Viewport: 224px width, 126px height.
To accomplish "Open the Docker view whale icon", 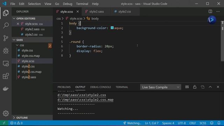I will click(6, 89).
